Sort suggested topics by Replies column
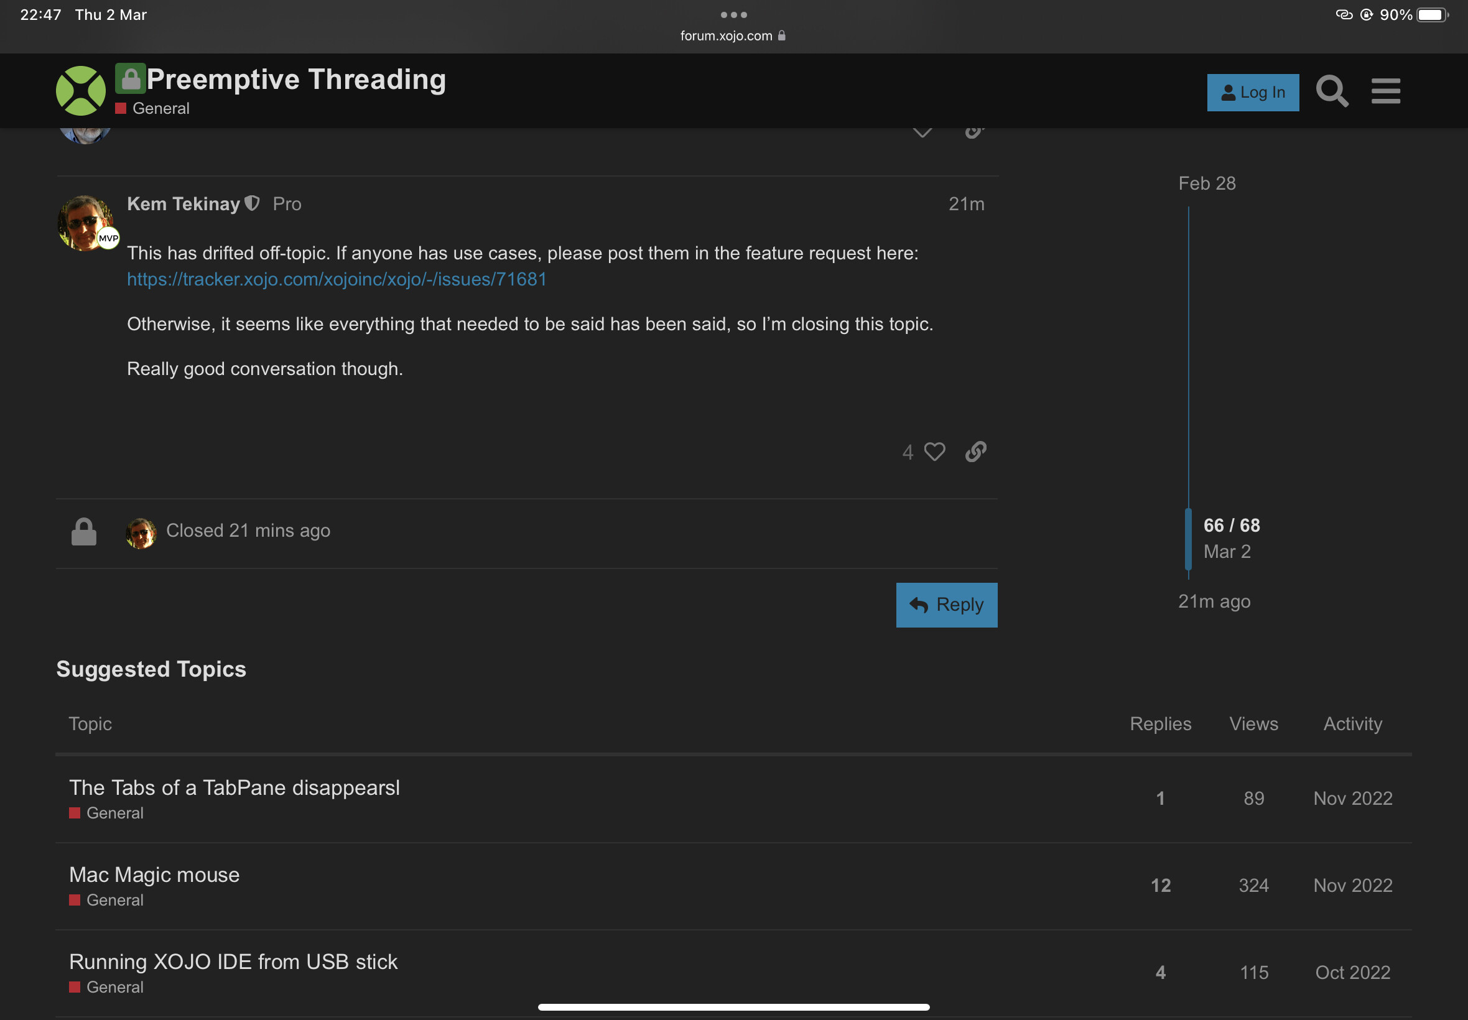 1161,723
